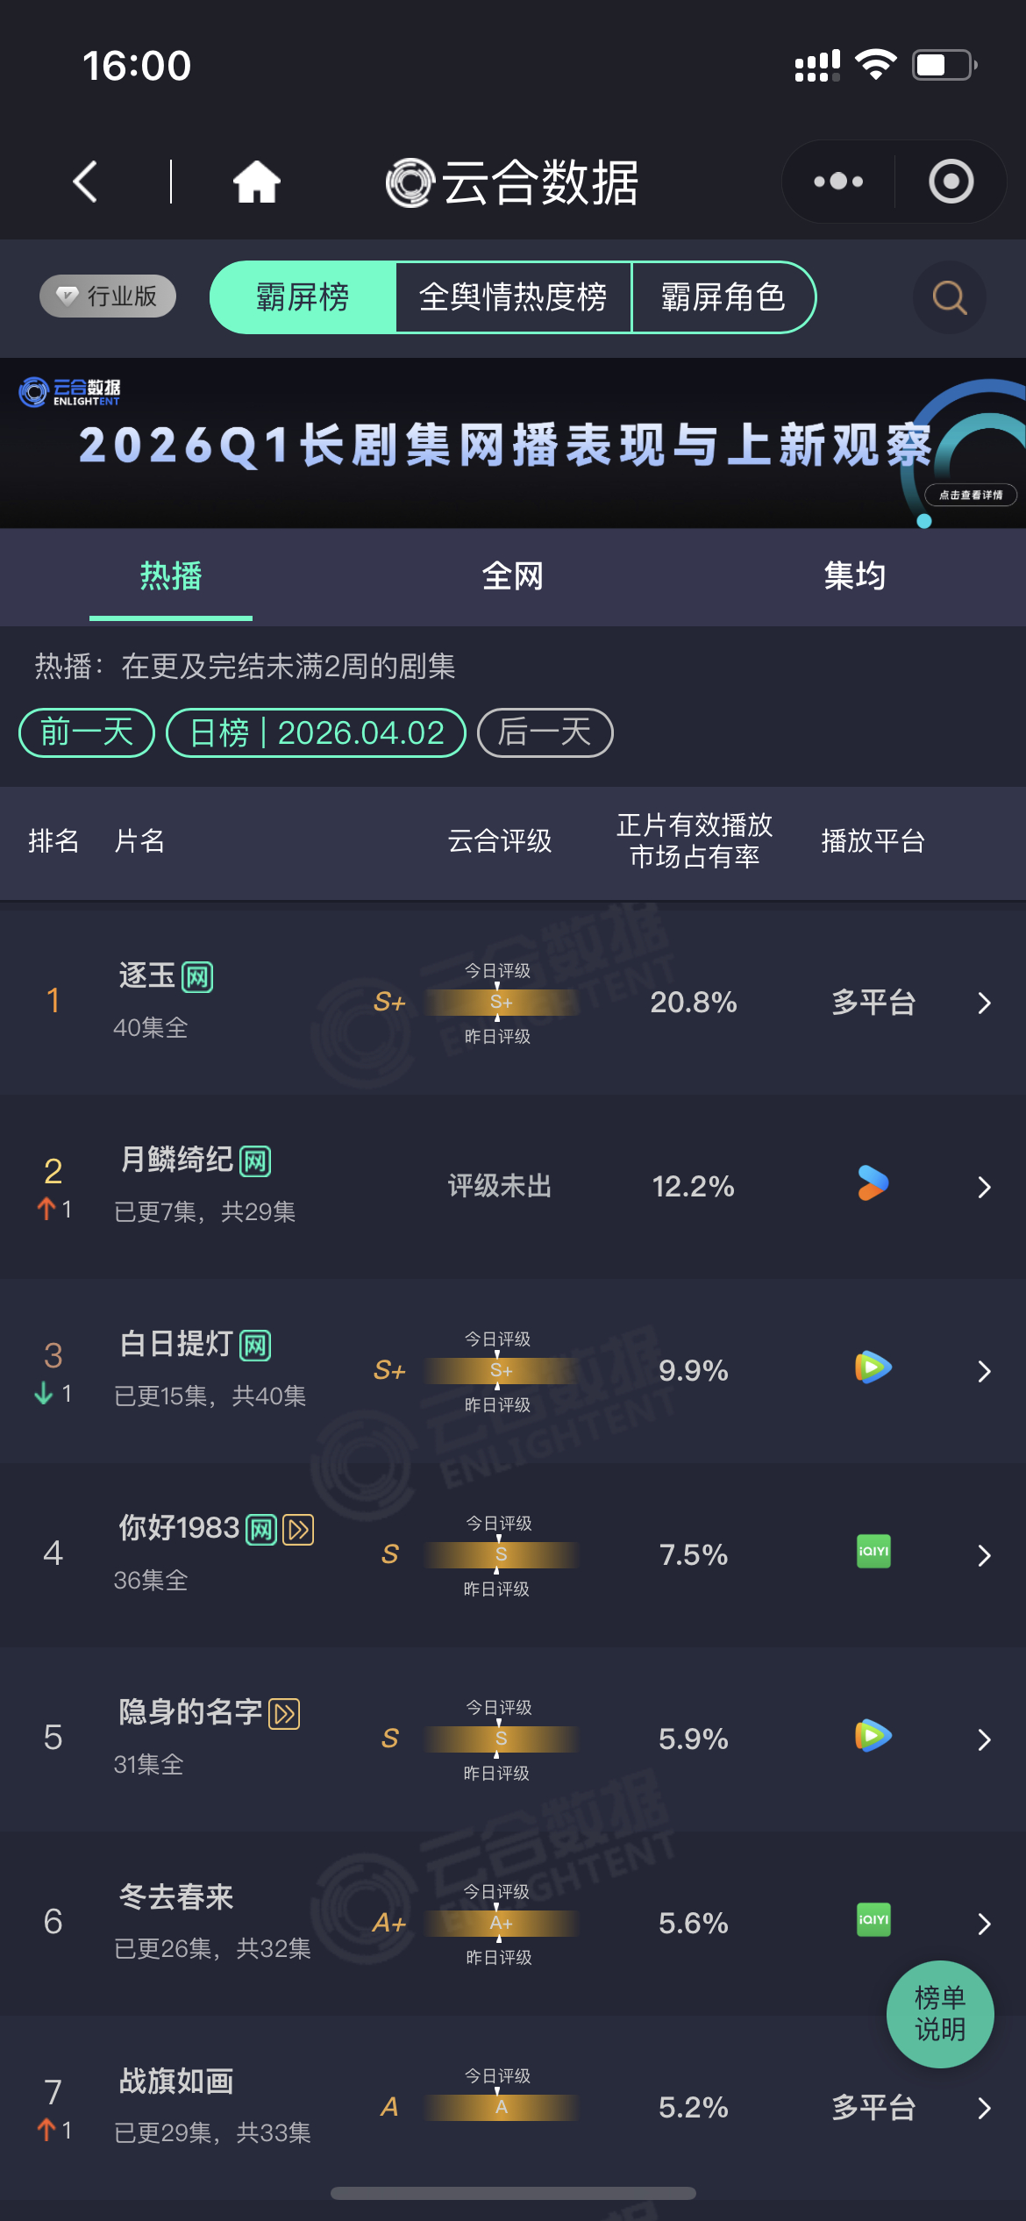This screenshot has height=2221, width=1026.
Task: Go to the previous day with 前一天
Action: (84, 732)
